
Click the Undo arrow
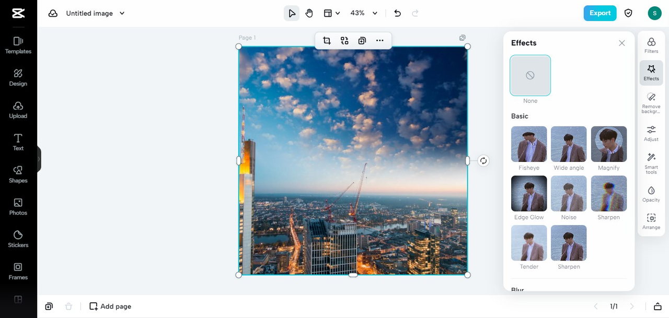click(x=397, y=13)
